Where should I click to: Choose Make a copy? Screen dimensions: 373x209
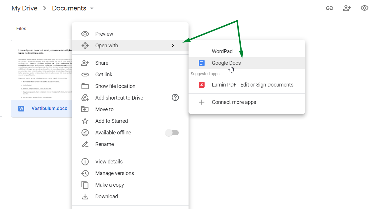[130, 185]
